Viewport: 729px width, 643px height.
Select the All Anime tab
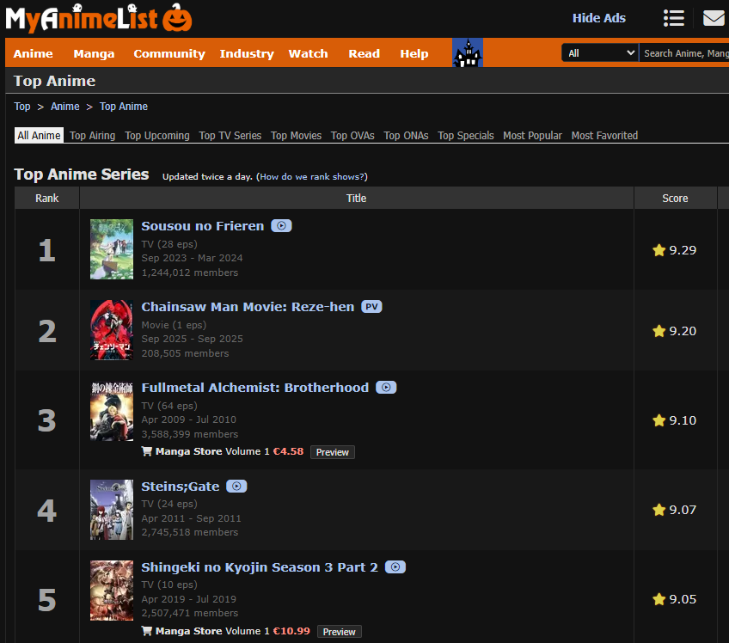click(x=39, y=135)
